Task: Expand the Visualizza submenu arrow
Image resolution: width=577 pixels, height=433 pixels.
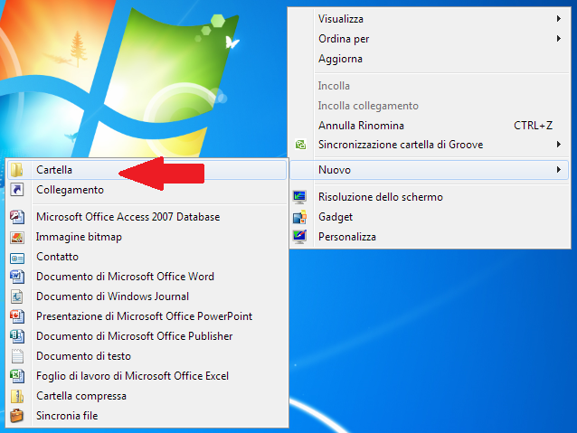Action: coord(559,18)
